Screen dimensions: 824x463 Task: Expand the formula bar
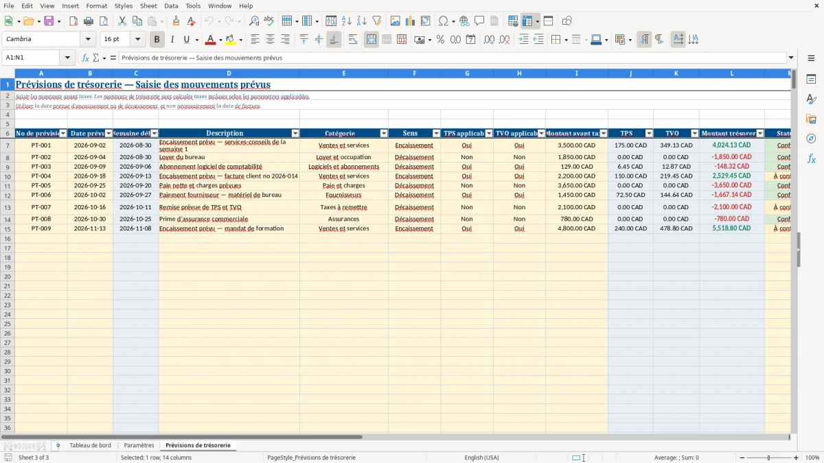[x=791, y=58]
